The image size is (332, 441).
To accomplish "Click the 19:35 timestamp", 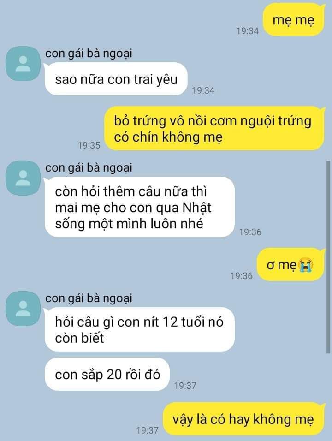I will pyautogui.click(x=89, y=145).
